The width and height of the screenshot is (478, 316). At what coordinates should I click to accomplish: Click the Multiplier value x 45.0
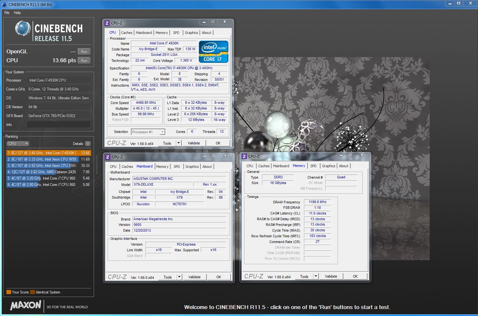pos(146,108)
